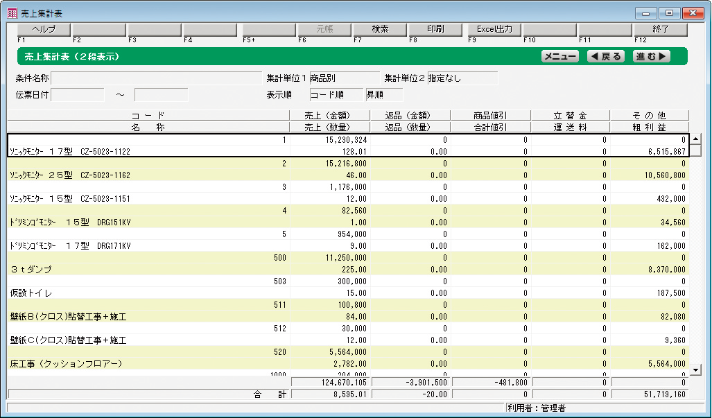Click the ヘルプ (Help) F1 button
This screenshot has width=712, height=418.
[44, 30]
